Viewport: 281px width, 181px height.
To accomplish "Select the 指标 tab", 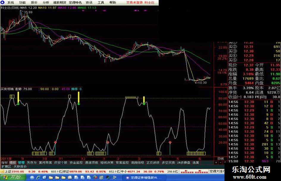I will tap(4, 163).
